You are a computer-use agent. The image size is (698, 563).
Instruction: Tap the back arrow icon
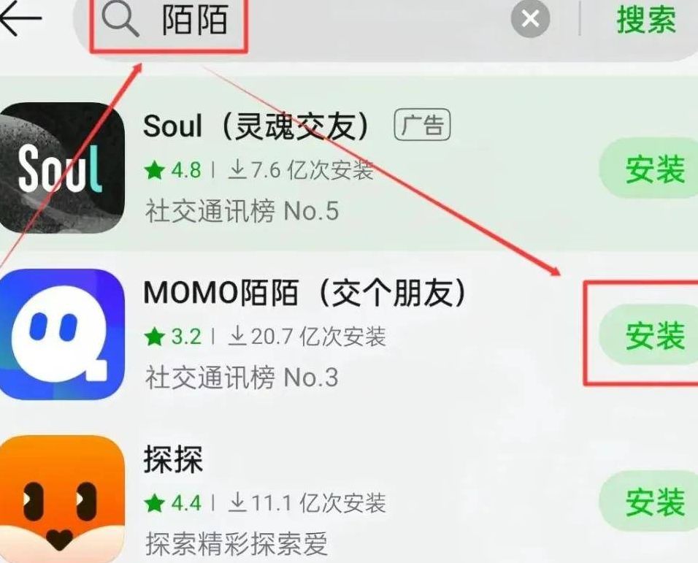click(x=20, y=19)
